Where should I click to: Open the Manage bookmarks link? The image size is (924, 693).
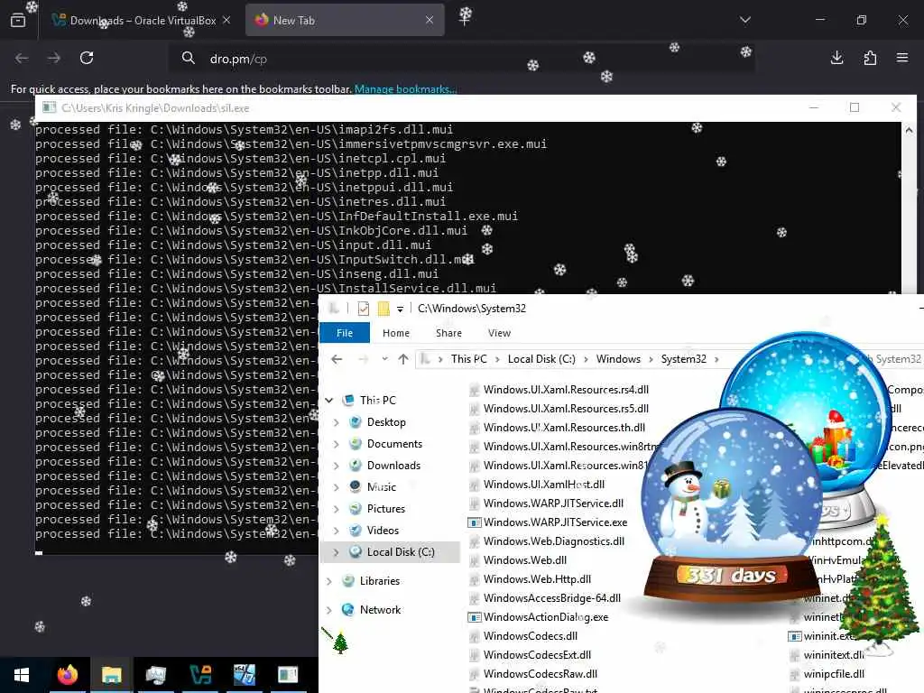405,89
